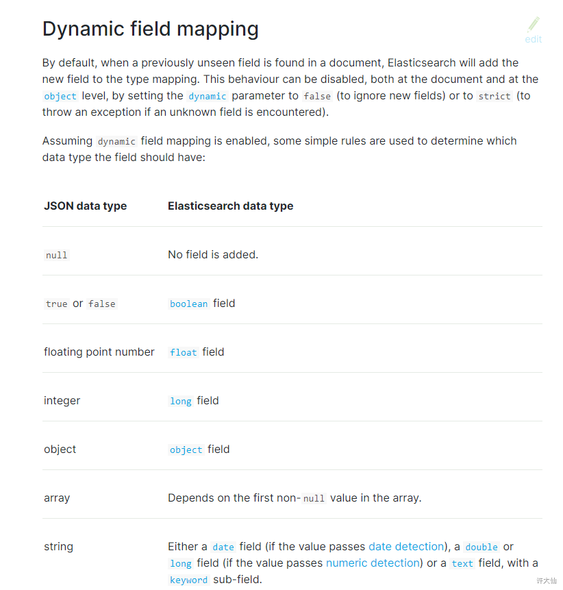The height and width of the screenshot is (590, 563).
Task: Open the long link in string row
Action: [181, 563]
